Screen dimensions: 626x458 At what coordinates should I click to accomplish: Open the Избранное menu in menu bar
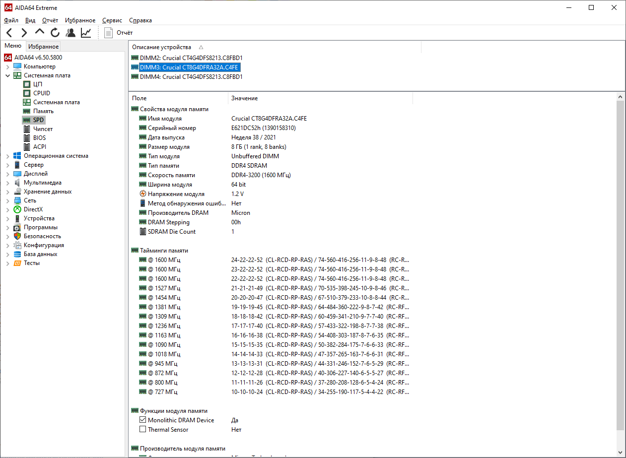point(80,20)
